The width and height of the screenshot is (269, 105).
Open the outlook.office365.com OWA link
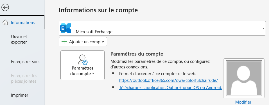pos(168,80)
